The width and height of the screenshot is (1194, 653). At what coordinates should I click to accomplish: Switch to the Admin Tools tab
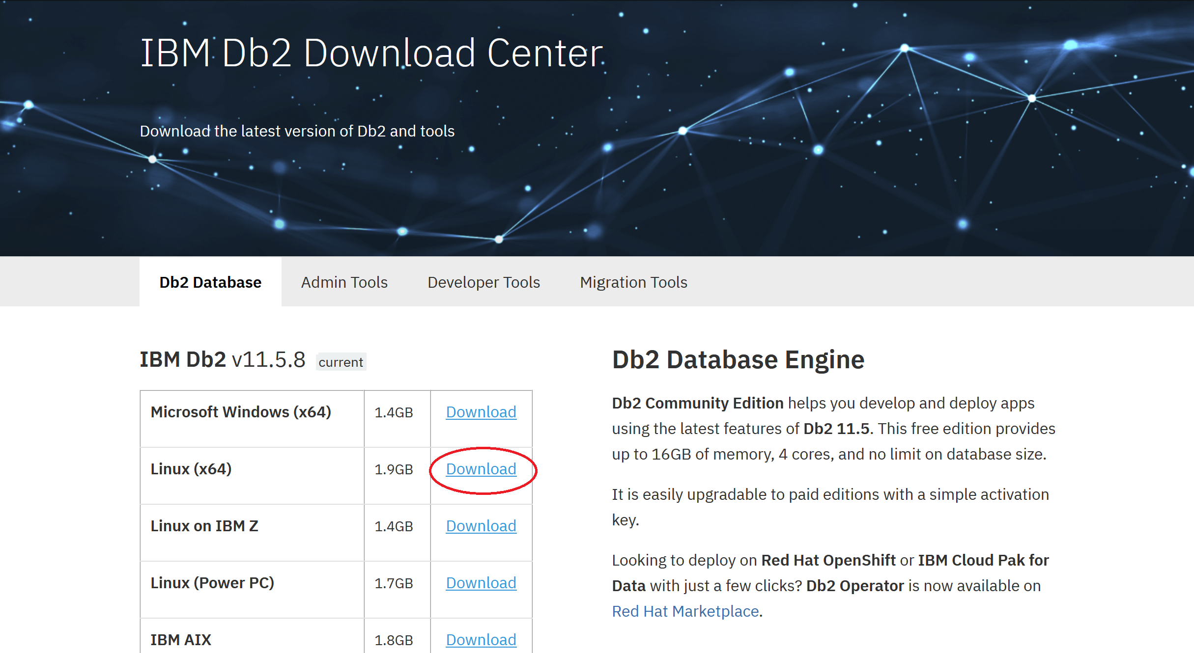click(344, 282)
